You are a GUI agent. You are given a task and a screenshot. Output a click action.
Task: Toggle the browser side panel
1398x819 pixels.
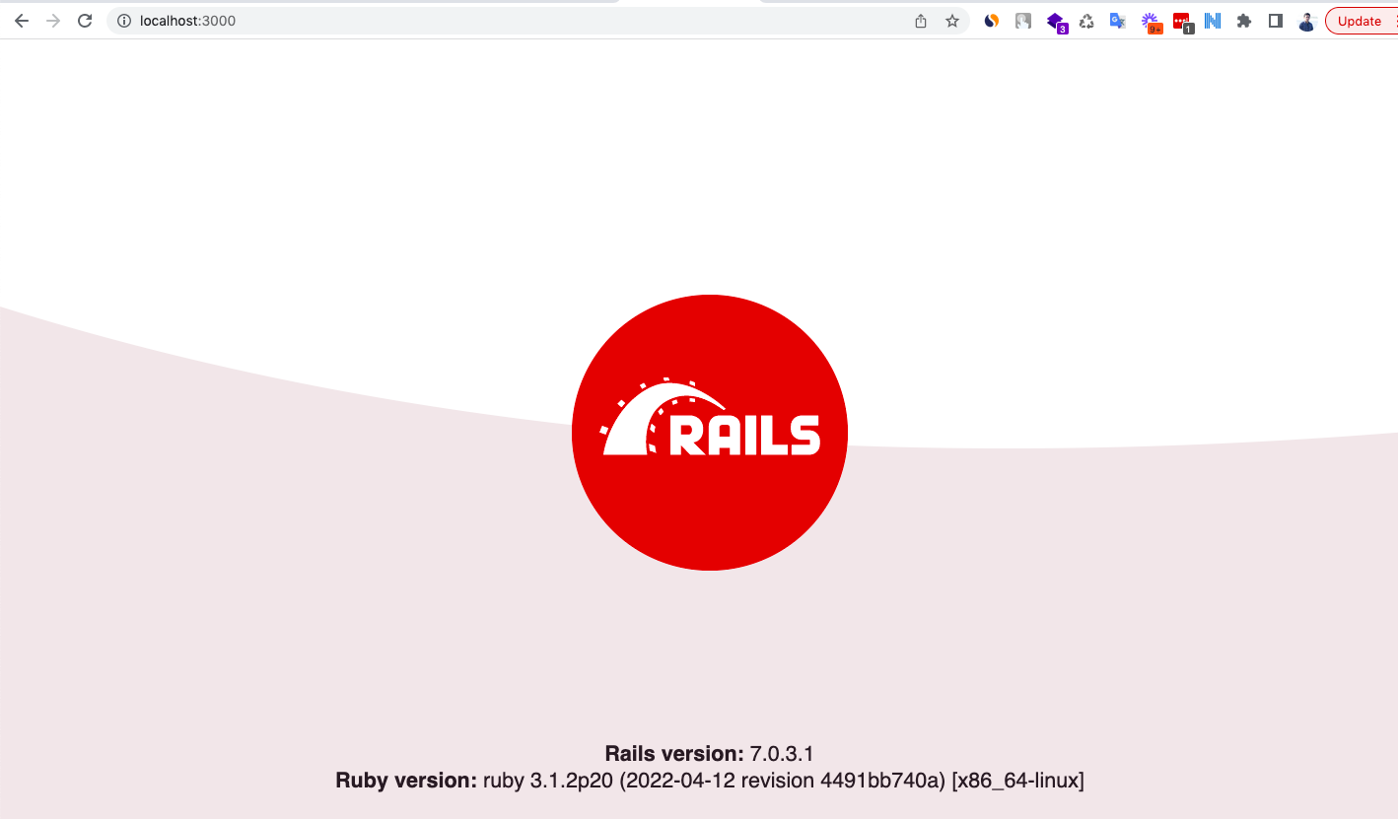pos(1276,21)
